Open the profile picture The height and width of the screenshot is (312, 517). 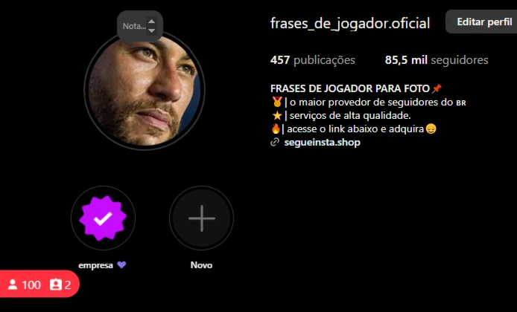(x=145, y=91)
